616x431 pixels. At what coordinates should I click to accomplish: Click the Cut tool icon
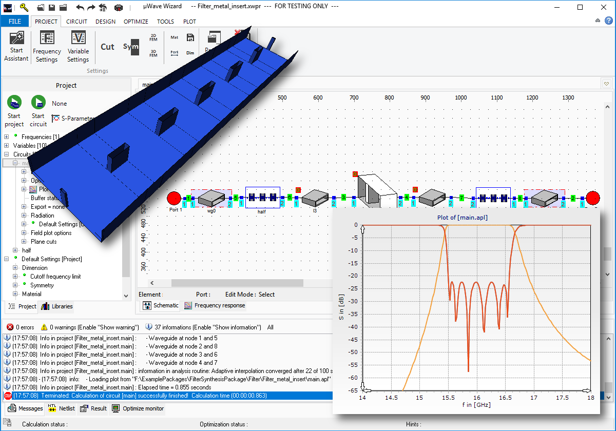tap(107, 47)
